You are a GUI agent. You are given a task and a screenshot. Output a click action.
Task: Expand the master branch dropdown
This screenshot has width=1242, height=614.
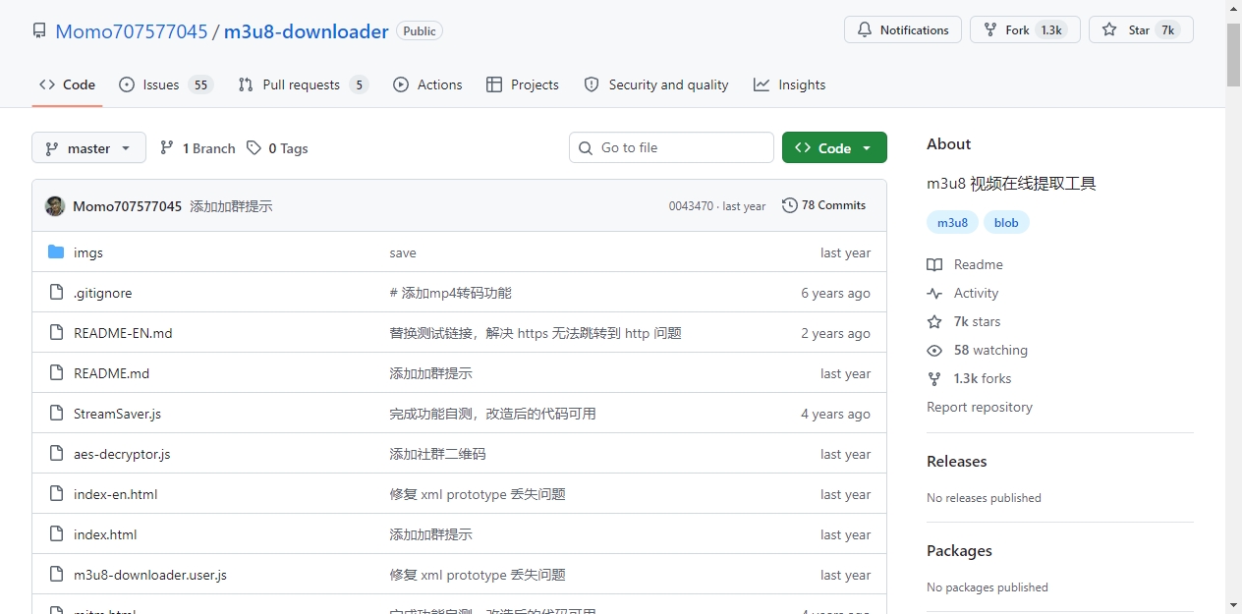click(88, 148)
